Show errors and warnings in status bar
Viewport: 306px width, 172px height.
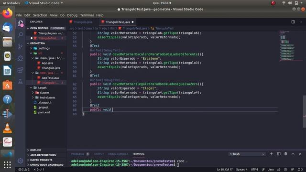click(x=24, y=170)
